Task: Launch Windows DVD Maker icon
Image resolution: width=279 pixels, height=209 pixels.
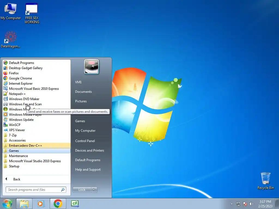Action: [5, 99]
